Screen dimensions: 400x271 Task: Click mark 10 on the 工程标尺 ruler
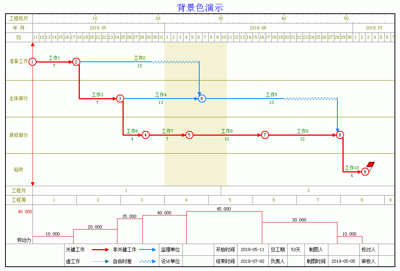[x=95, y=18]
